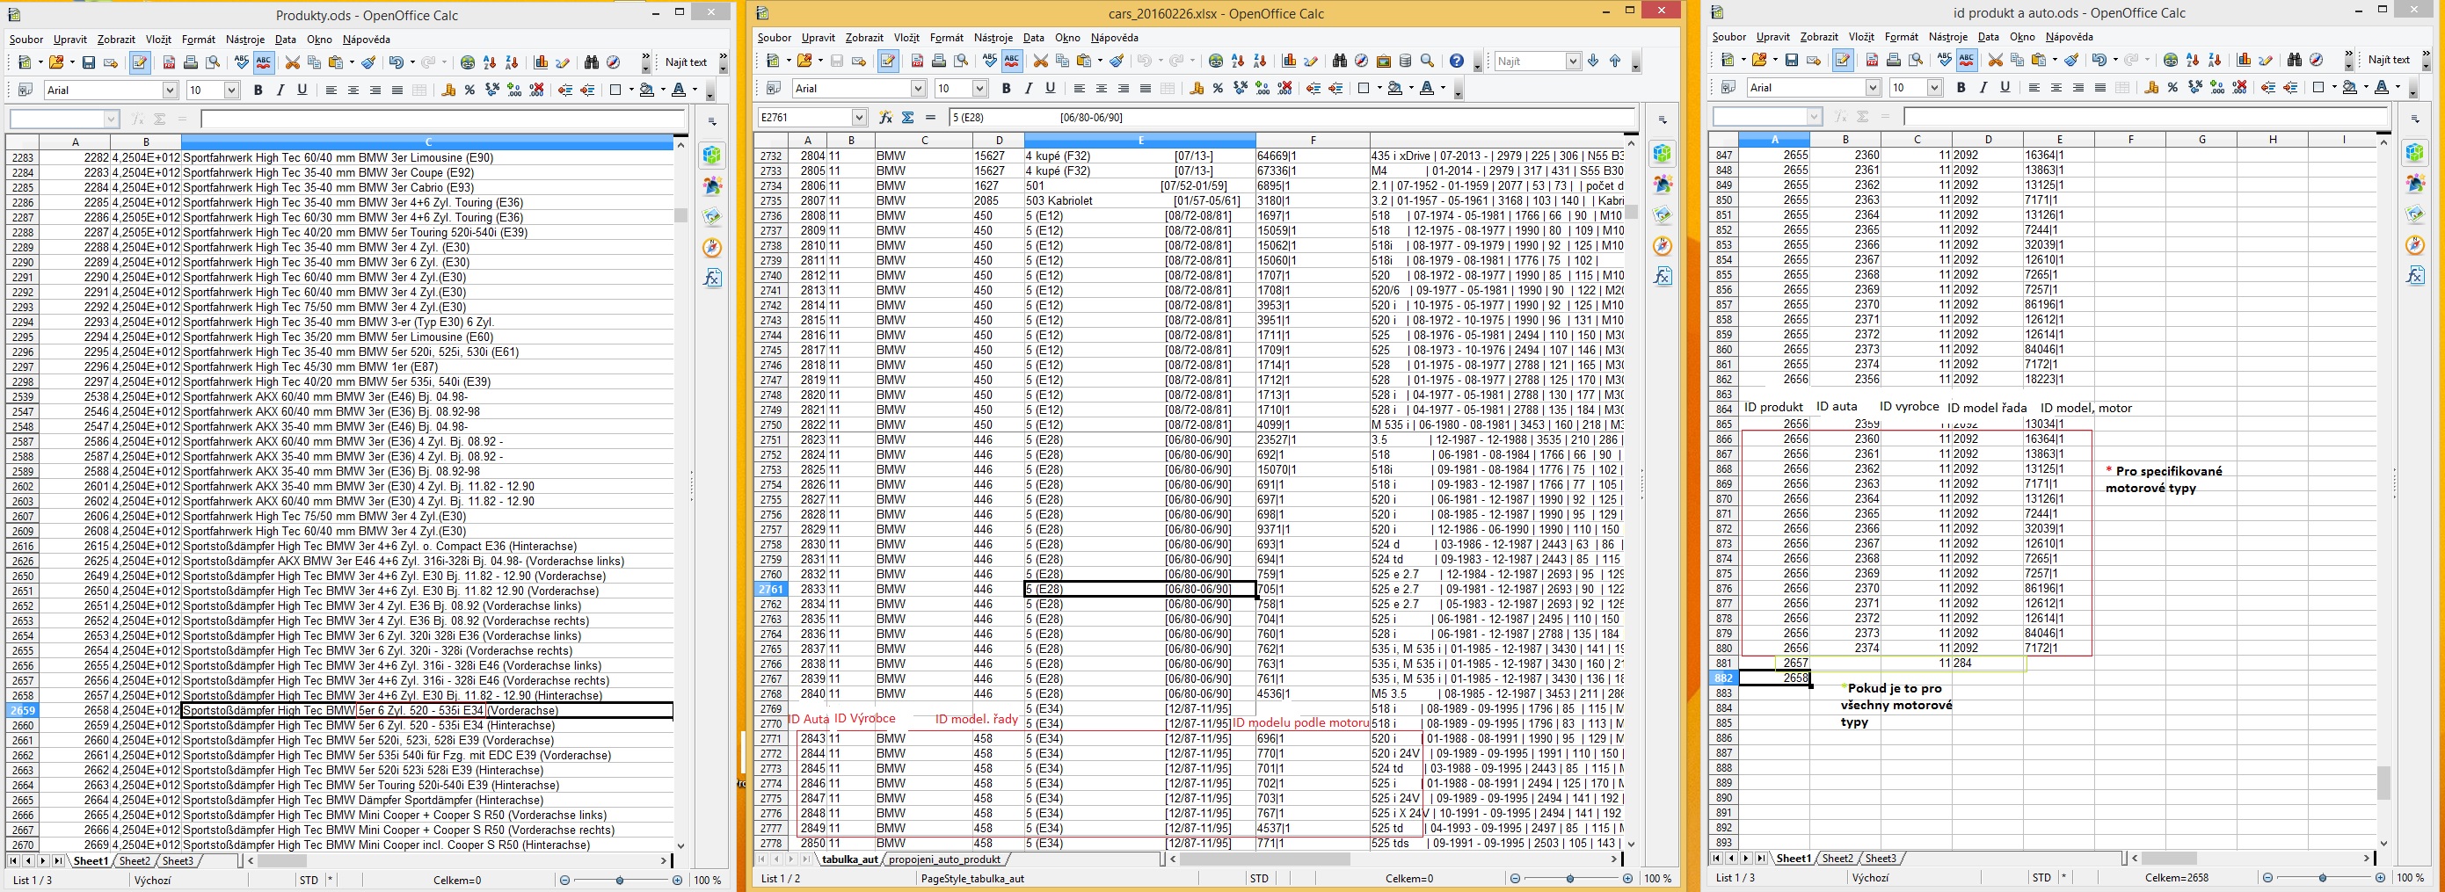Insert chart in Produkty.ods window toolbar

point(541,62)
